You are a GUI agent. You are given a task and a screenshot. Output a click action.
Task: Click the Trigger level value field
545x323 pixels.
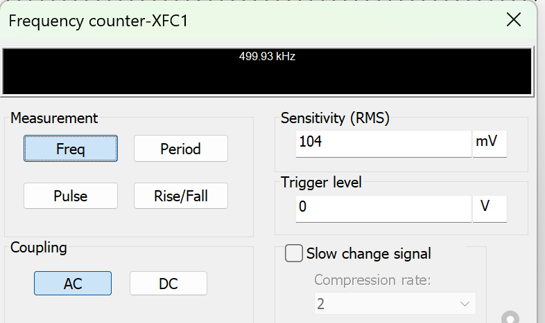pyautogui.click(x=383, y=207)
